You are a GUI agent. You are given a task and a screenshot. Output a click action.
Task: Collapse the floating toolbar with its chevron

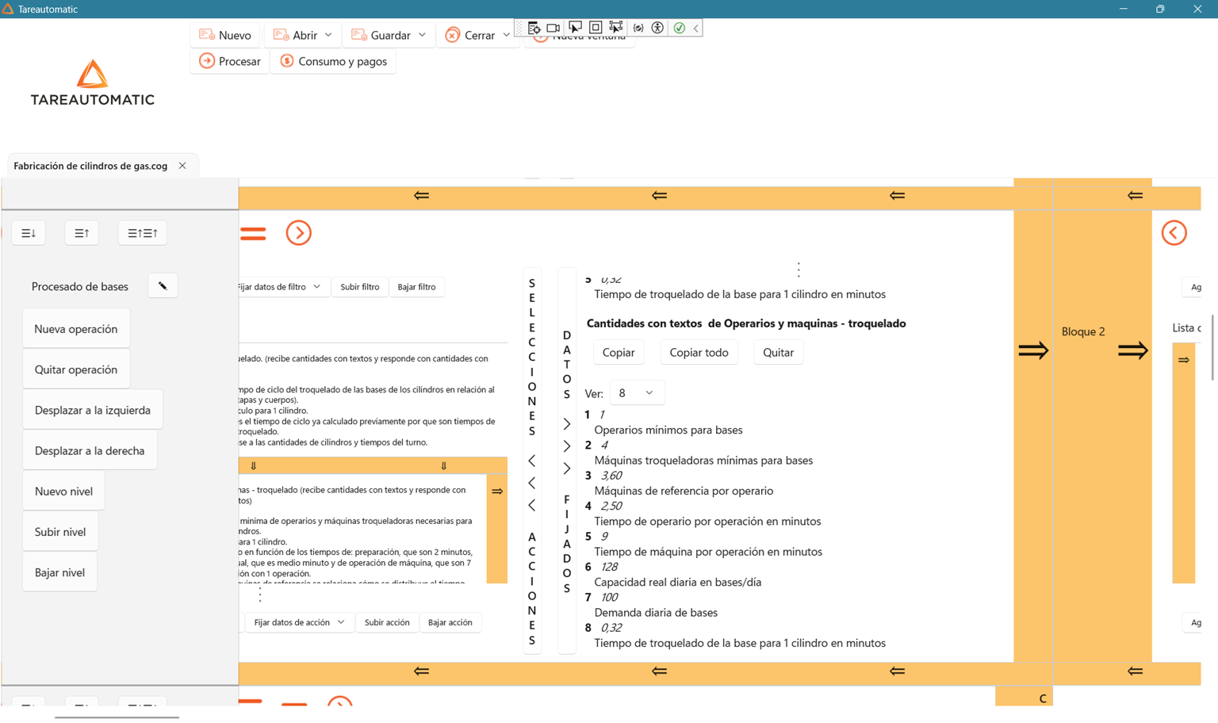tap(696, 28)
